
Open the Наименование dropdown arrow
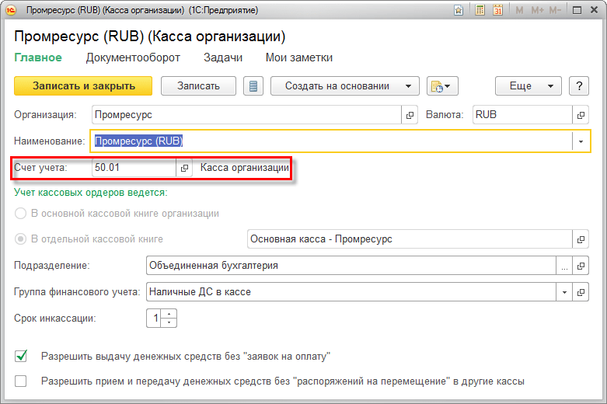click(x=581, y=141)
